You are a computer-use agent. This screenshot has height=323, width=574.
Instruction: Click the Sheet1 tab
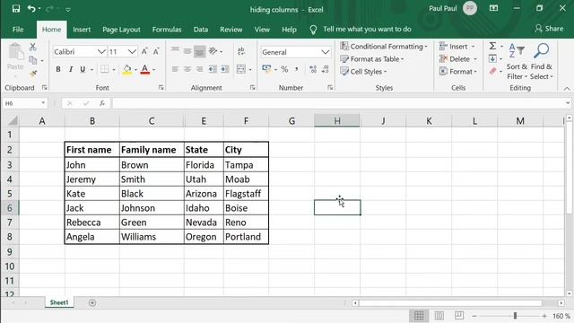59,302
